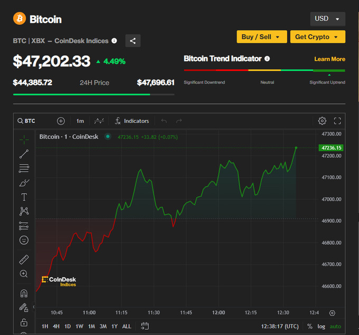Select the 3M time range

103,327
